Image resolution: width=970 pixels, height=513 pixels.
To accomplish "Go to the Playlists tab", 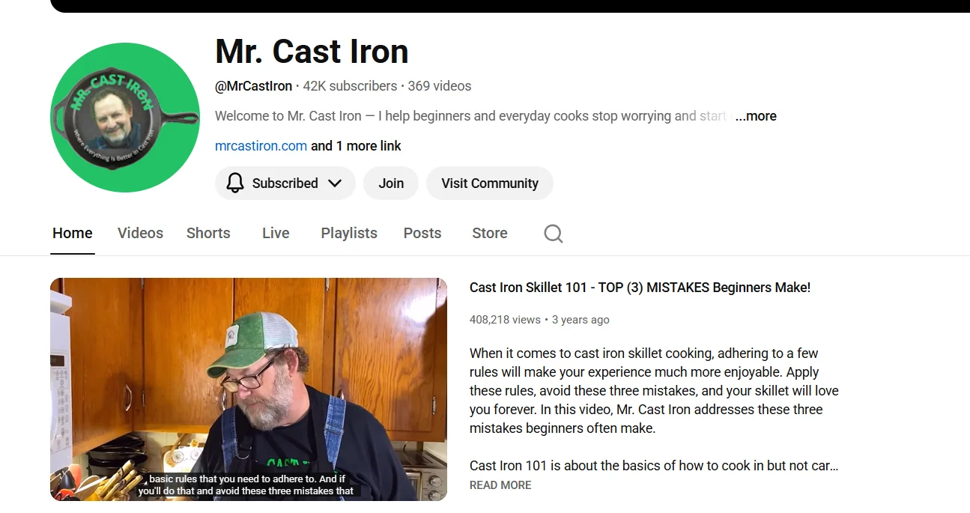I will tap(349, 233).
